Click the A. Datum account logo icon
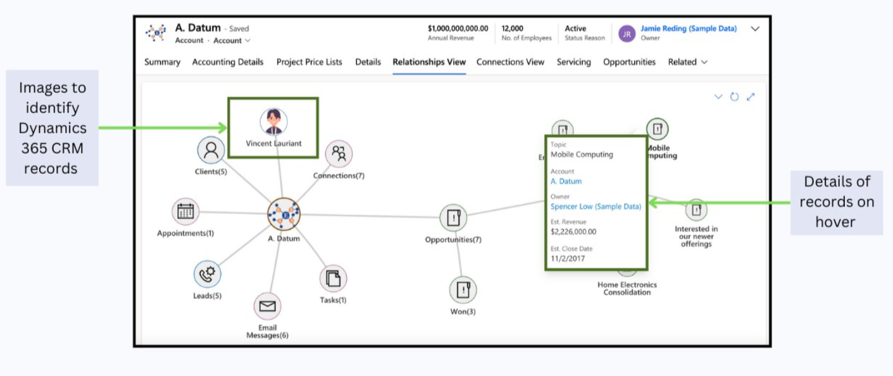The height and width of the screenshot is (376, 893). click(156, 33)
